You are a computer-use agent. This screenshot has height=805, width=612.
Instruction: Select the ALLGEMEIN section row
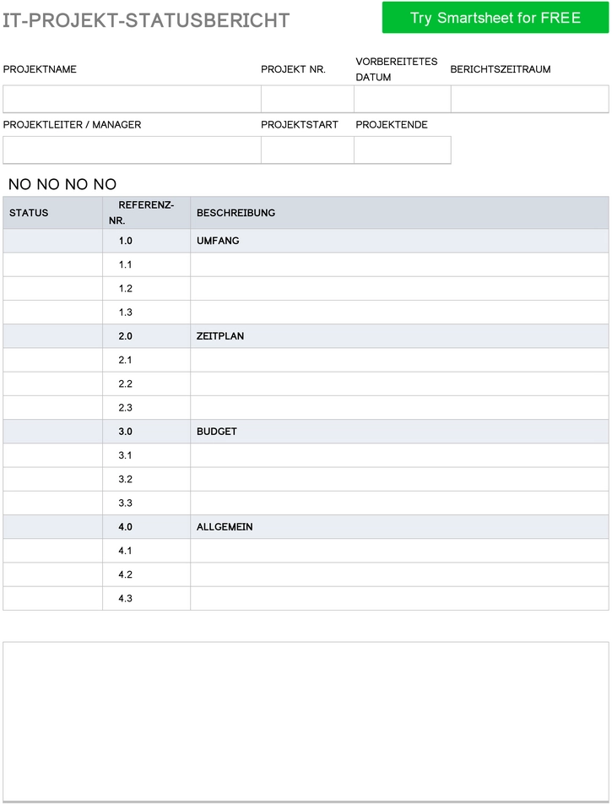(306, 527)
